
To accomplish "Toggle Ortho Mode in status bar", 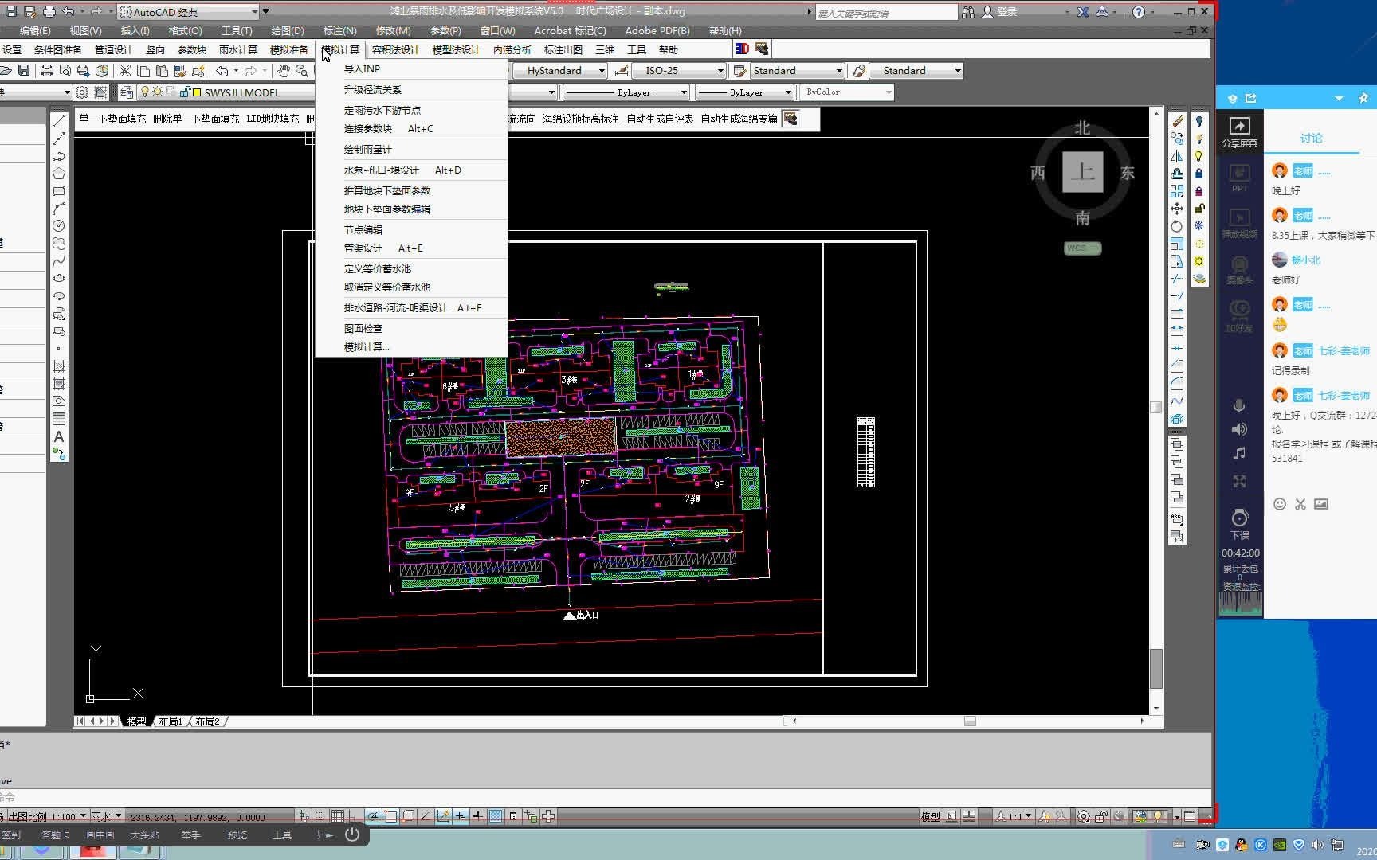I will 355,816.
